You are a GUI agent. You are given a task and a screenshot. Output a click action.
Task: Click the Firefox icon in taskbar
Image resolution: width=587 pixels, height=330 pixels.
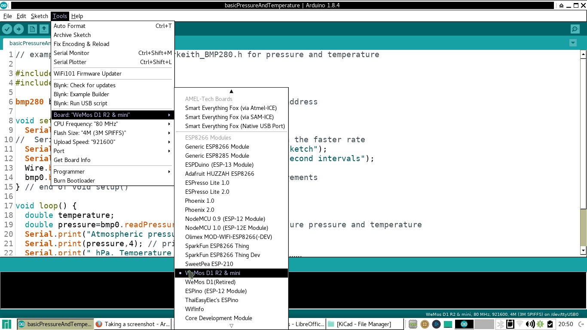pyautogui.click(x=99, y=324)
